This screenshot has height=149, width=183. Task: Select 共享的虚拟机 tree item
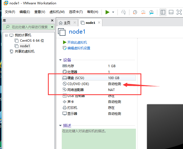(25, 51)
